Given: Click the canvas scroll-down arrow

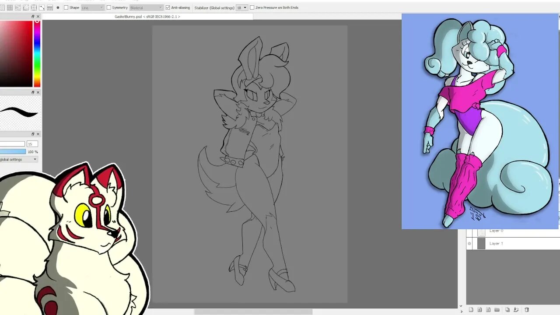Looking at the screenshot, I should tap(461, 306).
